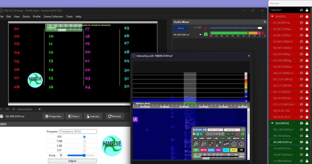Mute audio with the green speaker icon
Image resolution: width=312 pixels, height=164 pixels.
point(243,134)
